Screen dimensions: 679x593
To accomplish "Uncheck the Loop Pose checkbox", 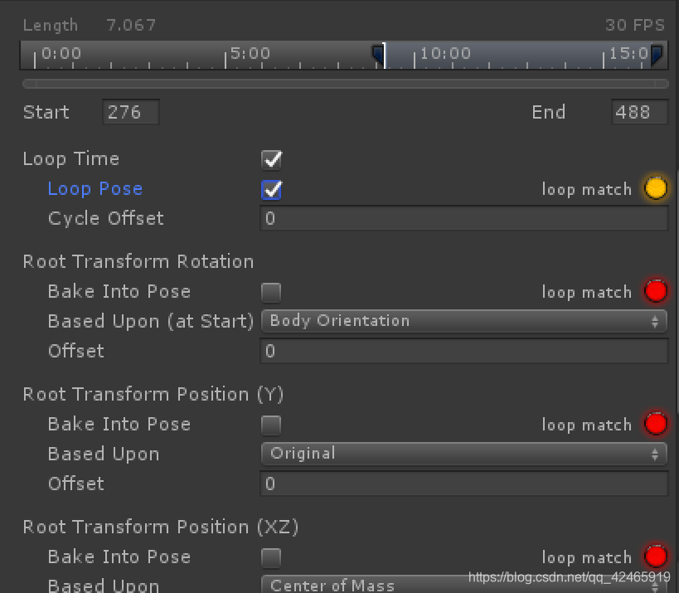I will tap(271, 189).
